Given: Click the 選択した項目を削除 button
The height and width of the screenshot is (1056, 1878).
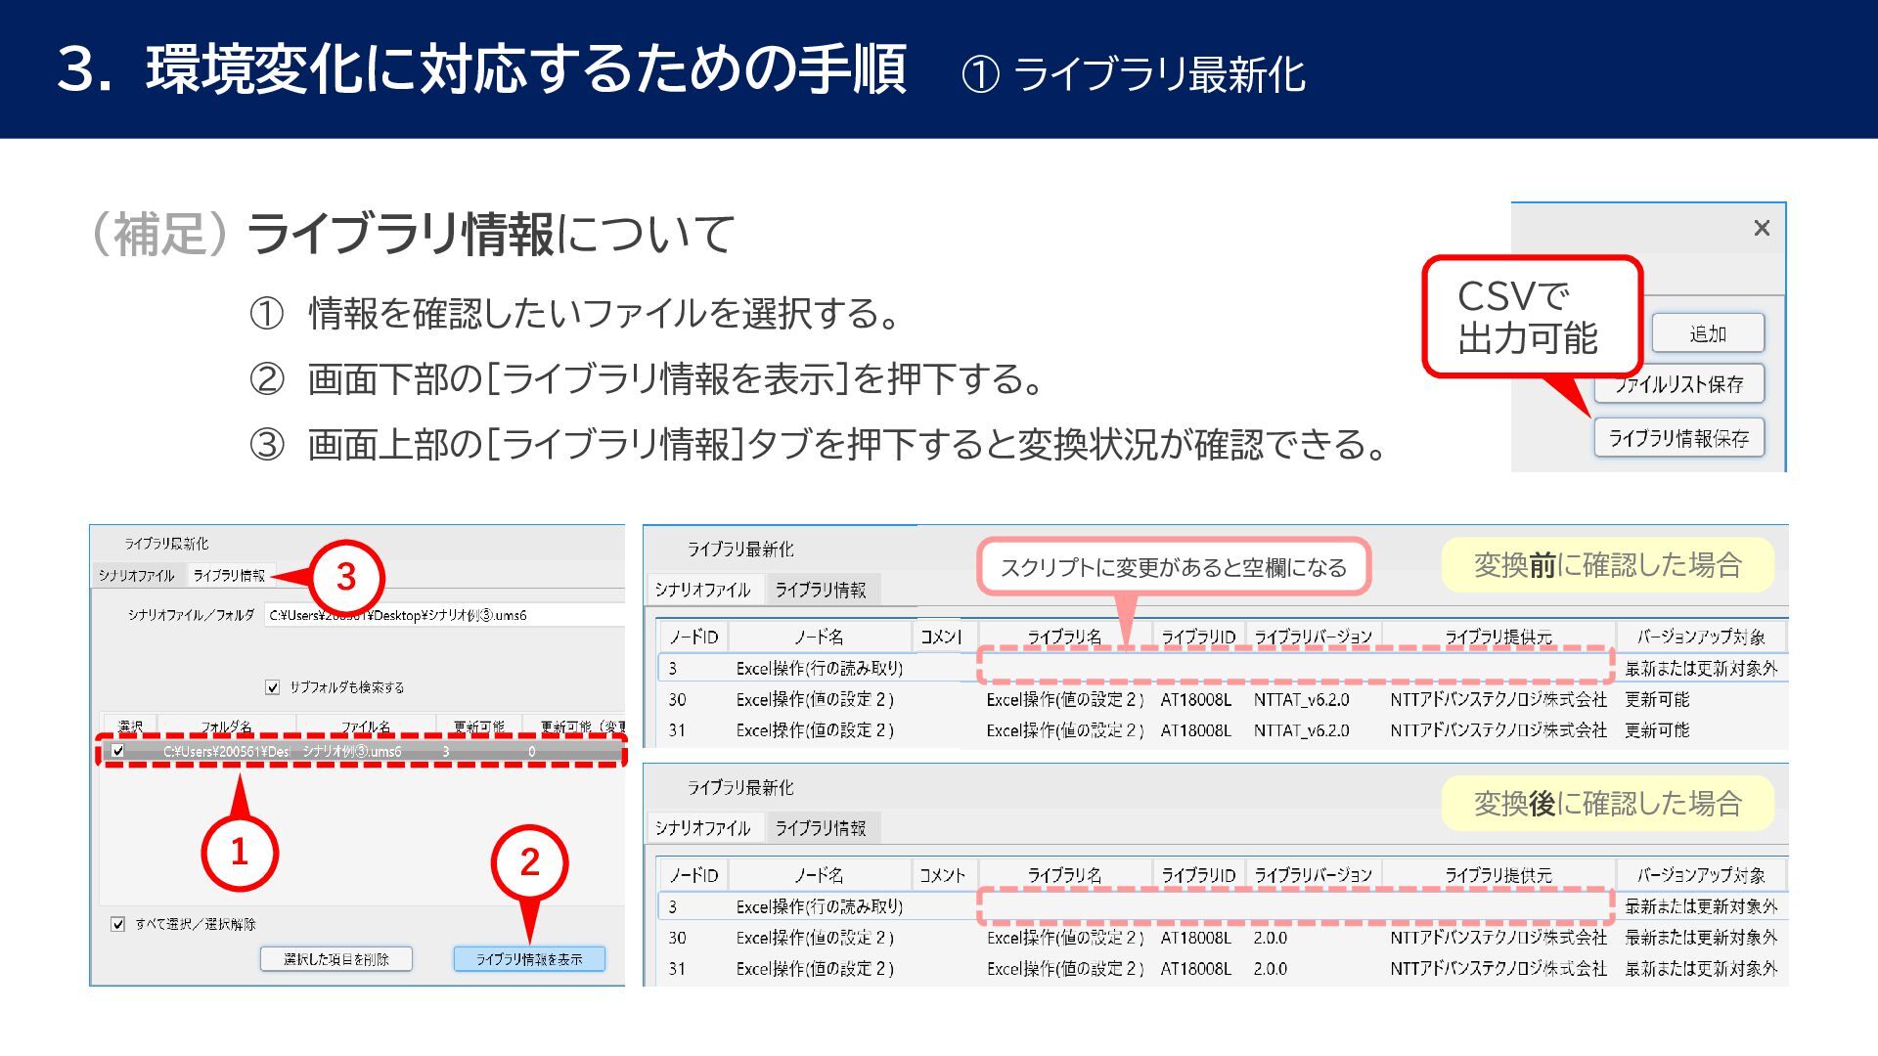Looking at the screenshot, I should 335,959.
